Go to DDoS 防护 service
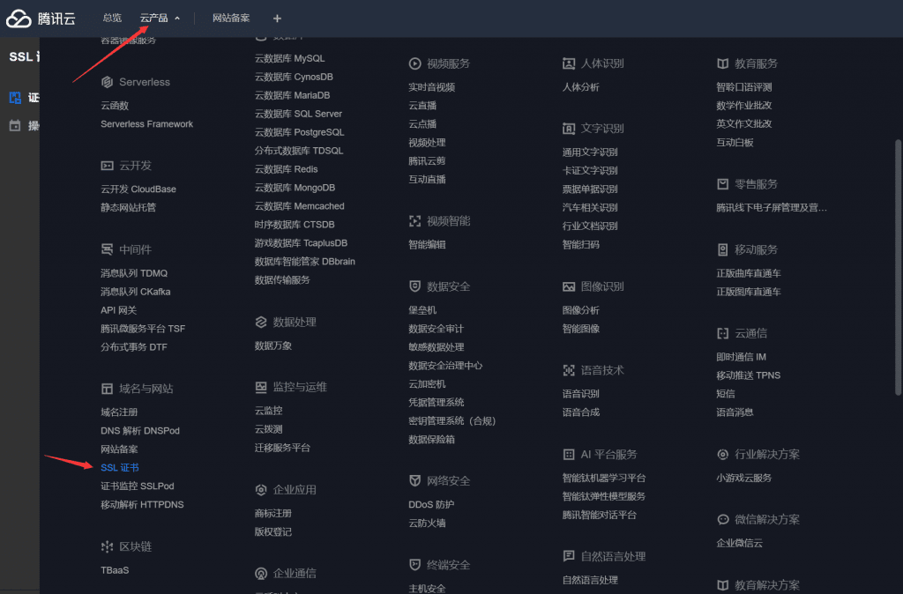 click(431, 504)
